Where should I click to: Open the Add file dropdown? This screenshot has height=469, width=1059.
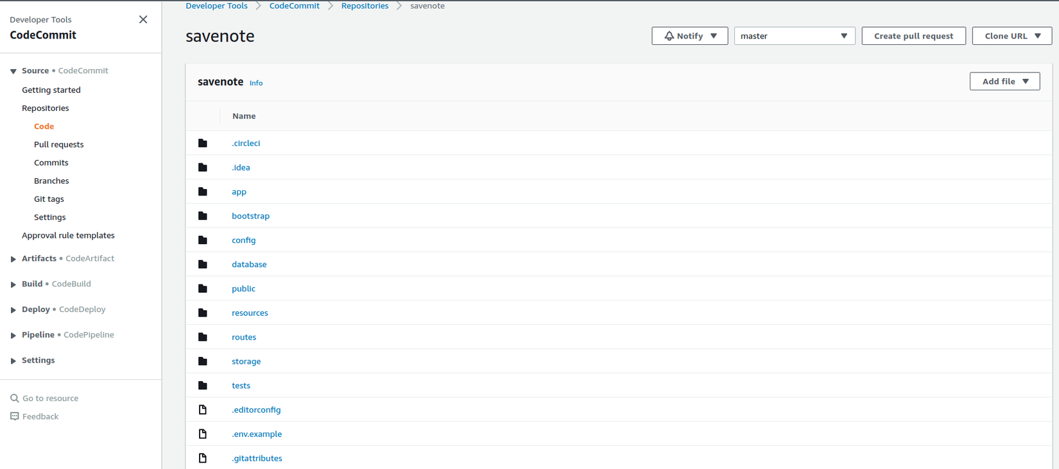[x=1005, y=81]
